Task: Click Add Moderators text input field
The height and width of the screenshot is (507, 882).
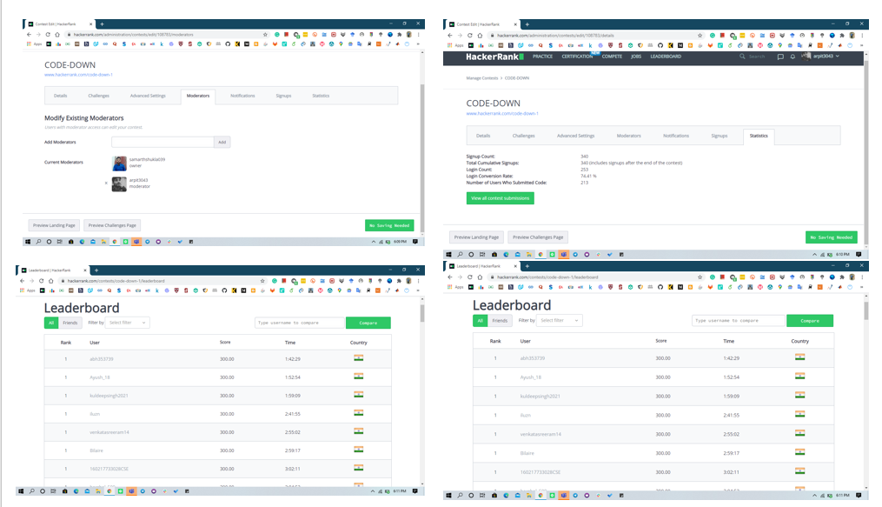Action: click(x=162, y=142)
